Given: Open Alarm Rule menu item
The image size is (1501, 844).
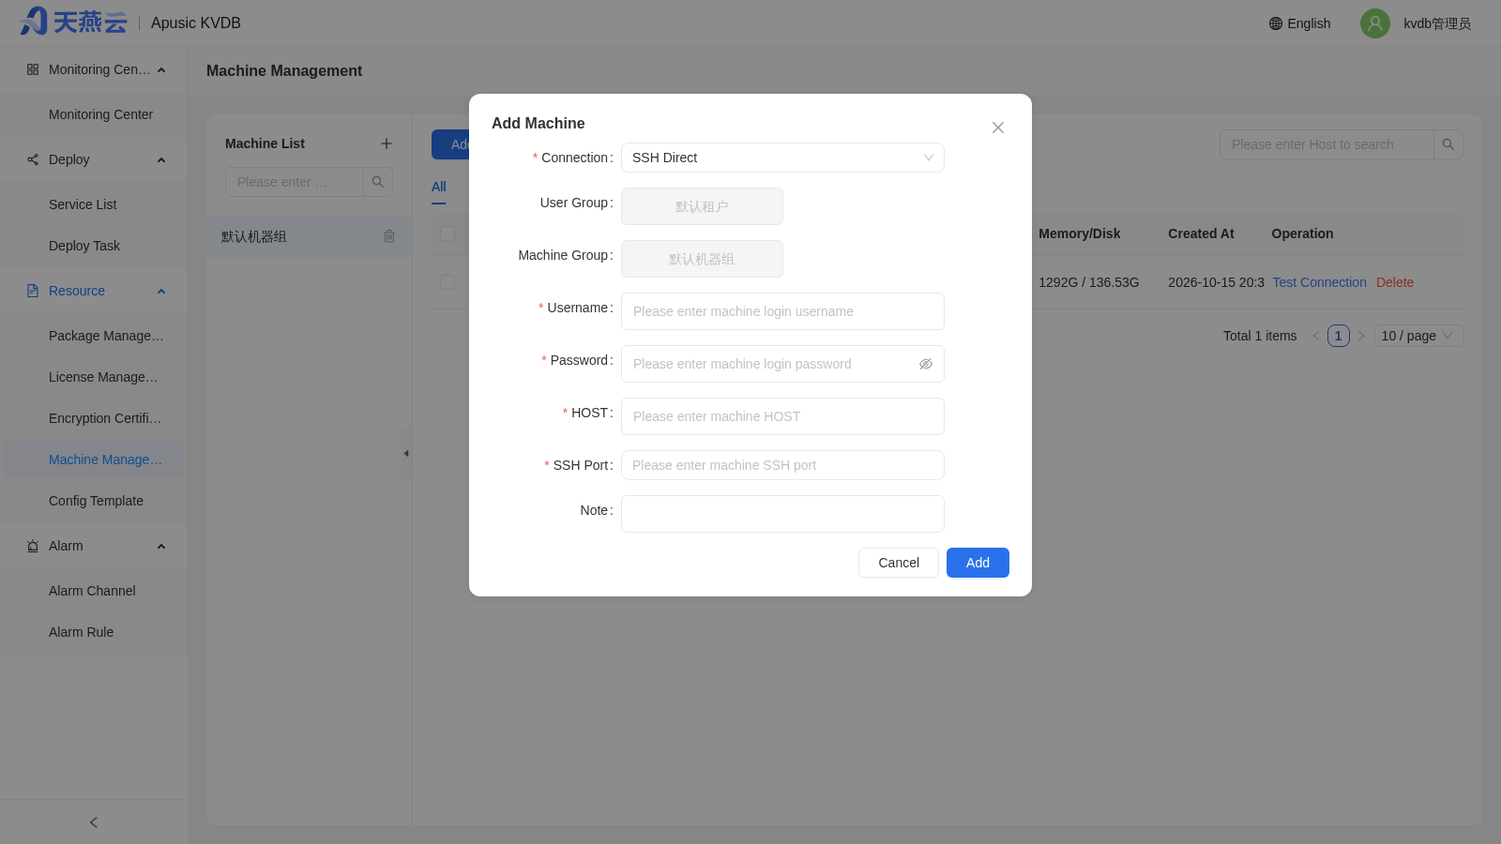Looking at the screenshot, I should click(94, 632).
